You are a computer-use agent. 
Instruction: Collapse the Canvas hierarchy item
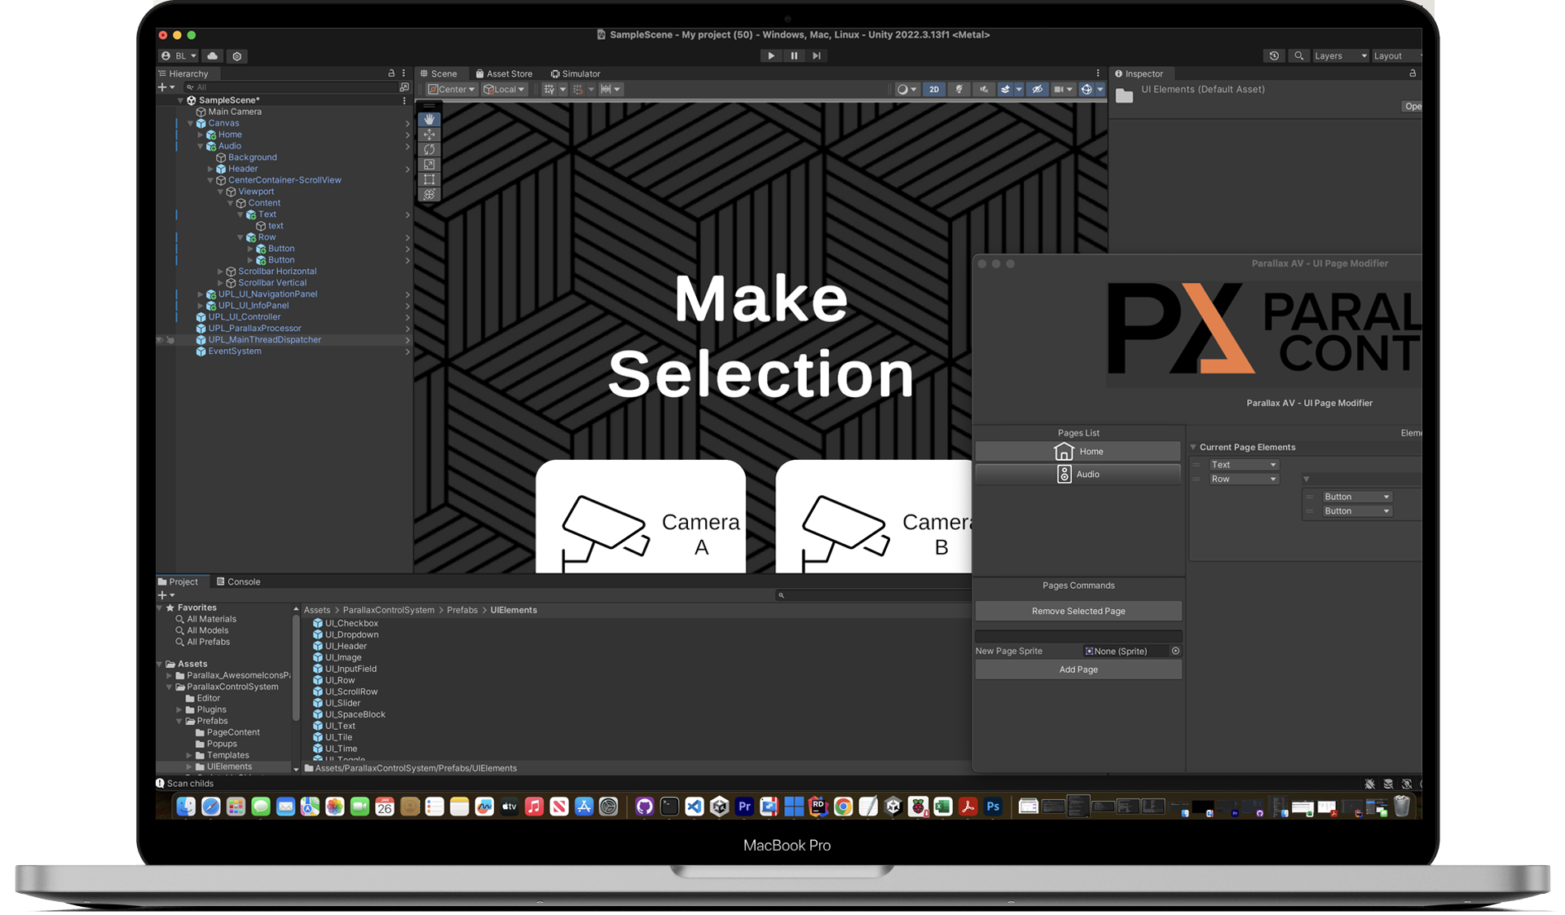pos(190,122)
